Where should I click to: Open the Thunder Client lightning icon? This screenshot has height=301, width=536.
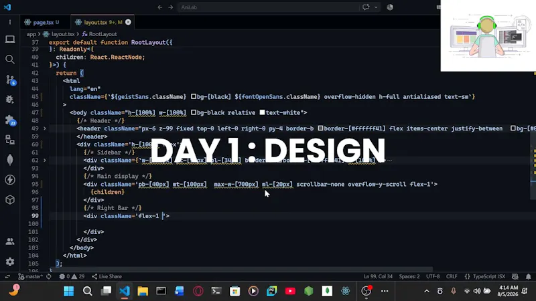tap(10, 180)
